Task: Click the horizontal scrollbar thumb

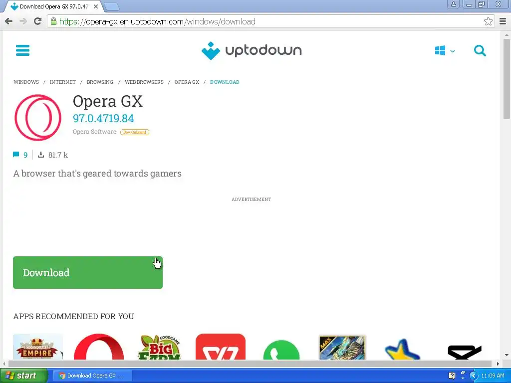Action: [x=250, y=364]
